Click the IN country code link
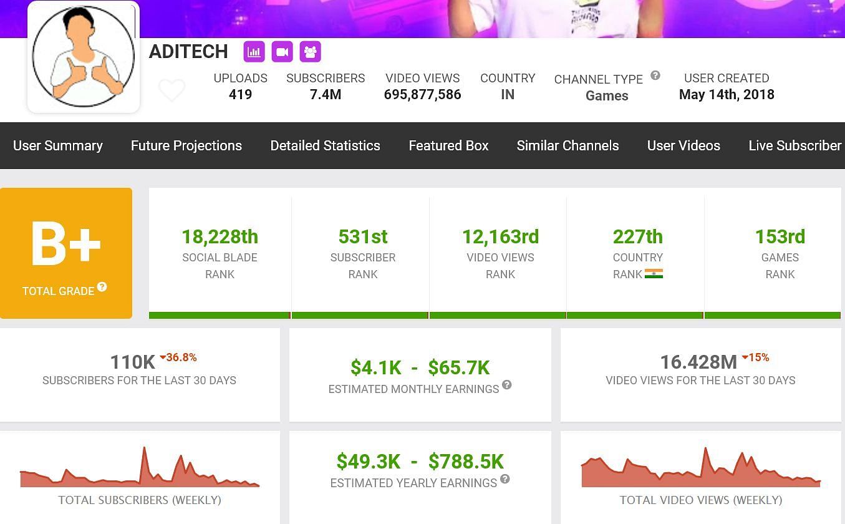The image size is (845, 524). point(508,95)
